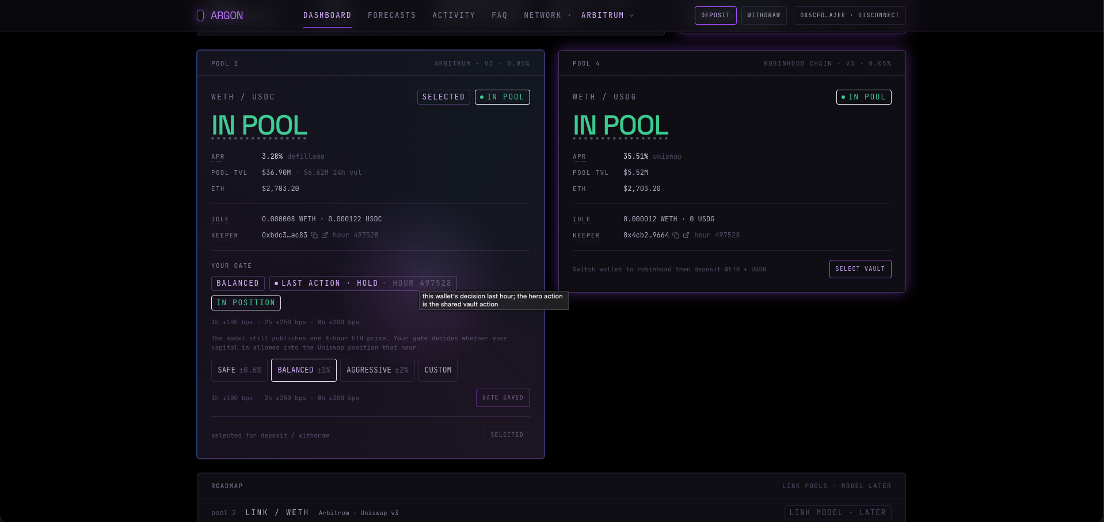The height and width of the screenshot is (522, 1104).
Task: Click the Selected button at Pool 1 bottom
Action: 507,435
